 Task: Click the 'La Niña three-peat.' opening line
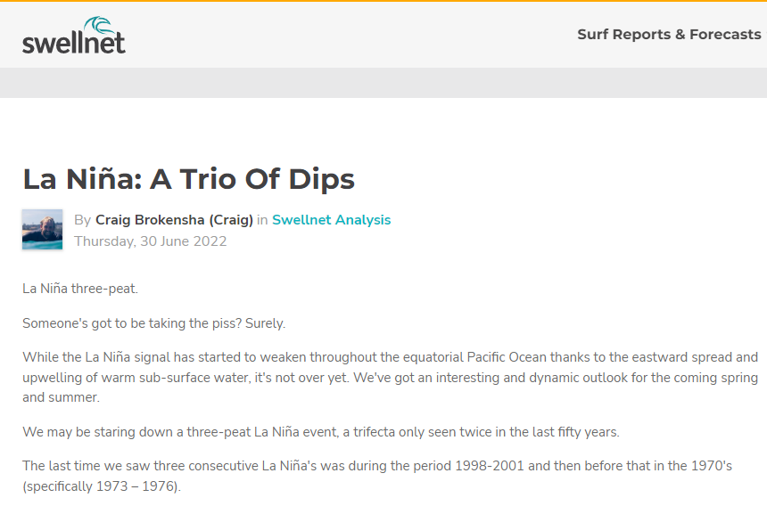(x=80, y=289)
